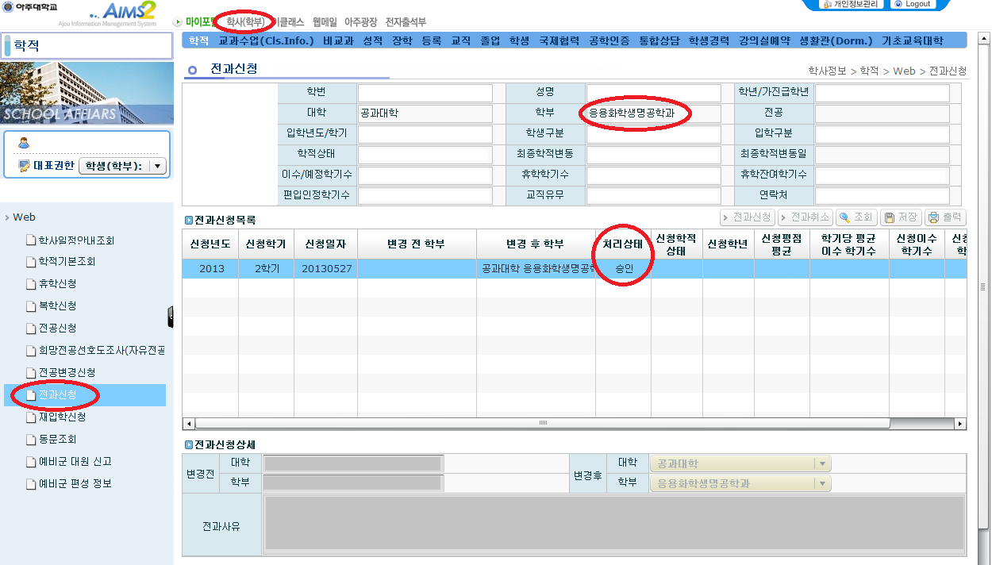The width and height of the screenshot is (992, 565).
Task: Open 개인정보관리 via the lock icon
Action: click(828, 4)
